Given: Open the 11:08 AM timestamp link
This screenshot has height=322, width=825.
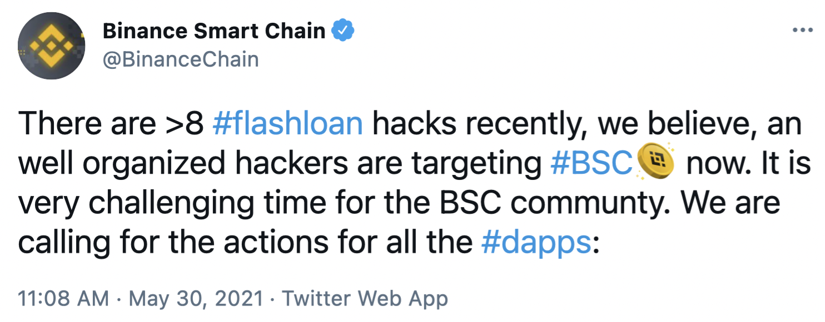Looking at the screenshot, I should click(63, 299).
